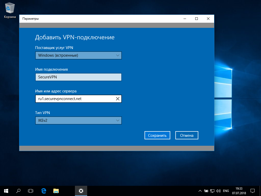Open the calendar by clicking the clock

(239, 191)
